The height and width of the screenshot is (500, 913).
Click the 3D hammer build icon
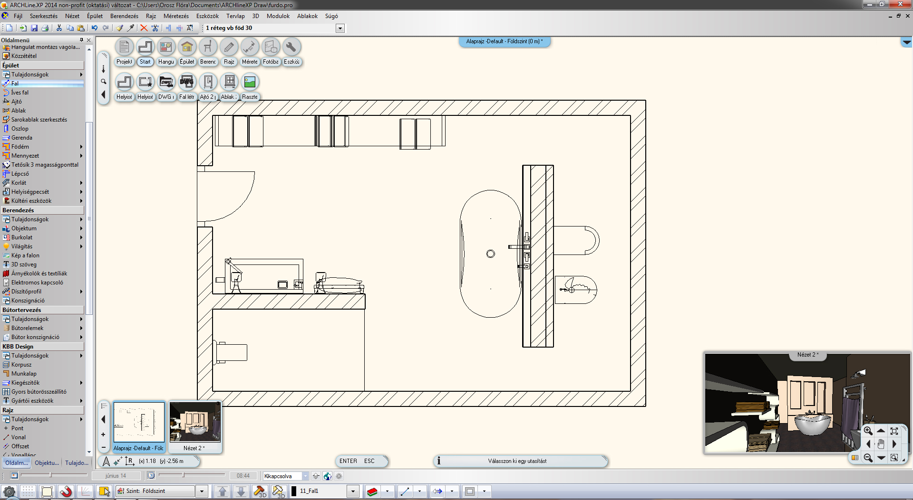pyautogui.click(x=260, y=491)
